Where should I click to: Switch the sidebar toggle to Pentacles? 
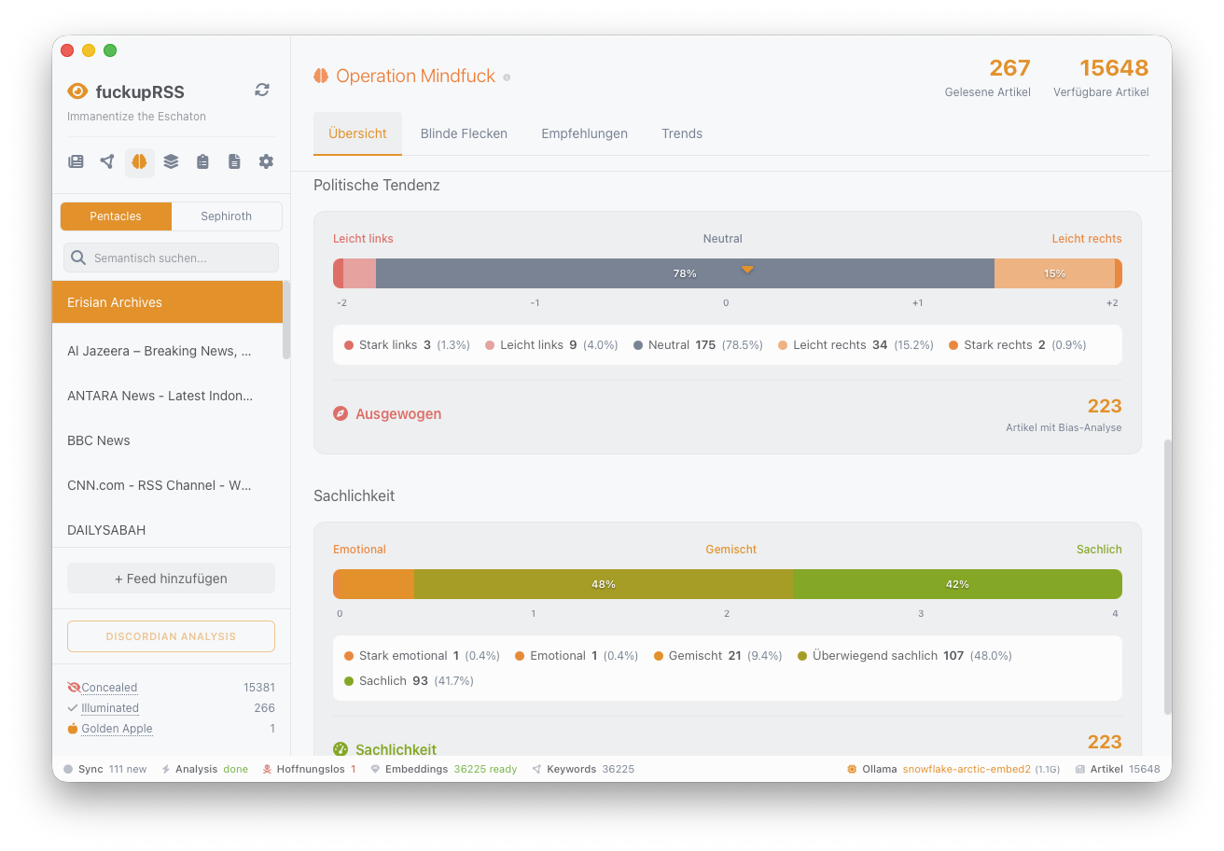click(x=116, y=216)
